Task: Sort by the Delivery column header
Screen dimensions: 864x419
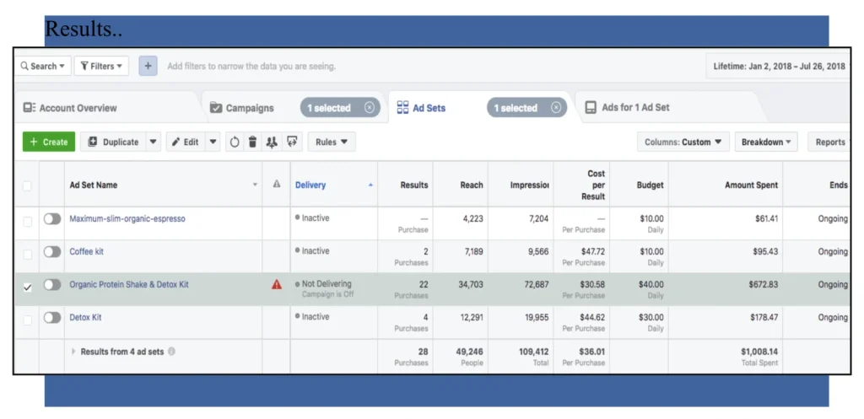Action: tap(310, 185)
